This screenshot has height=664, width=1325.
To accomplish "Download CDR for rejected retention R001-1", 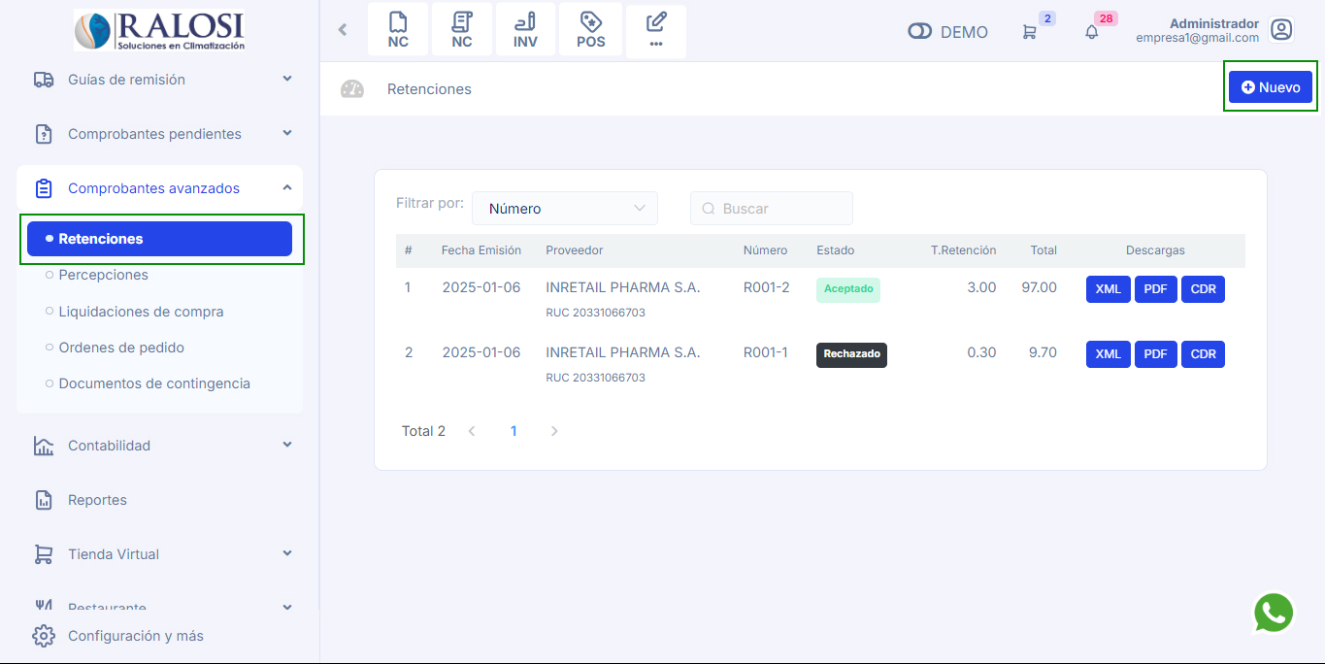I will [1203, 354].
